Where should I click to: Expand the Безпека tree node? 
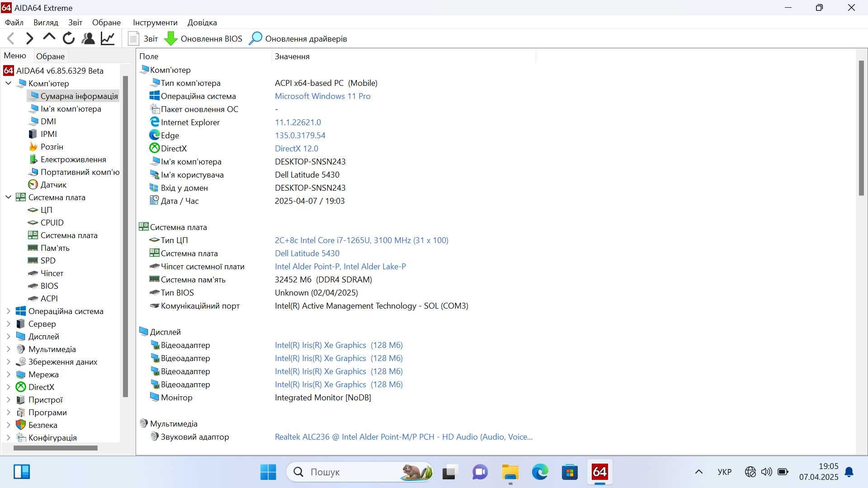tap(8, 425)
